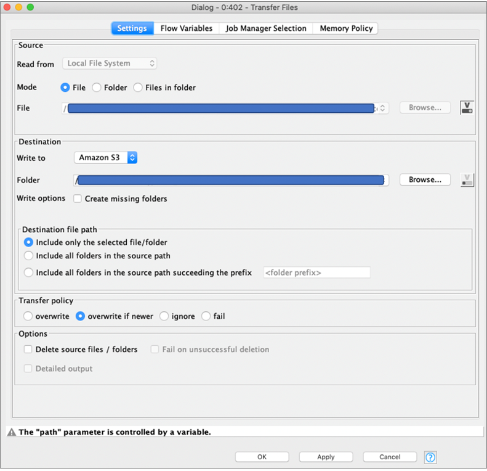Close the Transfer Files dialog window
This screenshot has width=487, height=471.
click(7, 7)
